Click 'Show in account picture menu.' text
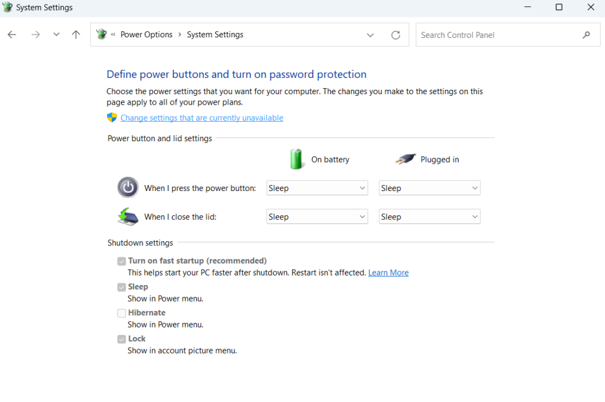This screenshot has width=605, height=402. [x=182, y=351]
